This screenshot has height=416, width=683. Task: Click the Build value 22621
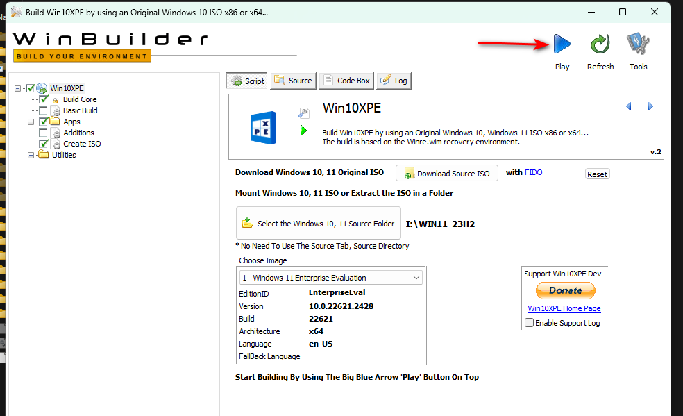point(321,319)
